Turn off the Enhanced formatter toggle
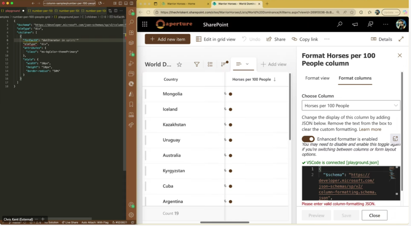Screen dimensions: 411x226 pyautogui.click(x=308, y=139)
